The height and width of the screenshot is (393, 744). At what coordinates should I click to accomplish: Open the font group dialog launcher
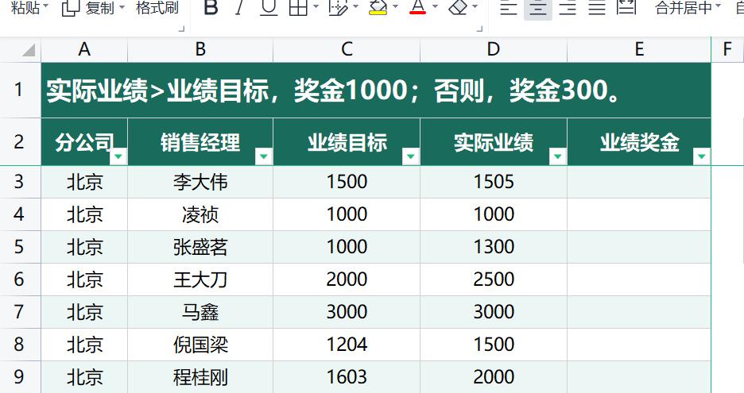479,29
